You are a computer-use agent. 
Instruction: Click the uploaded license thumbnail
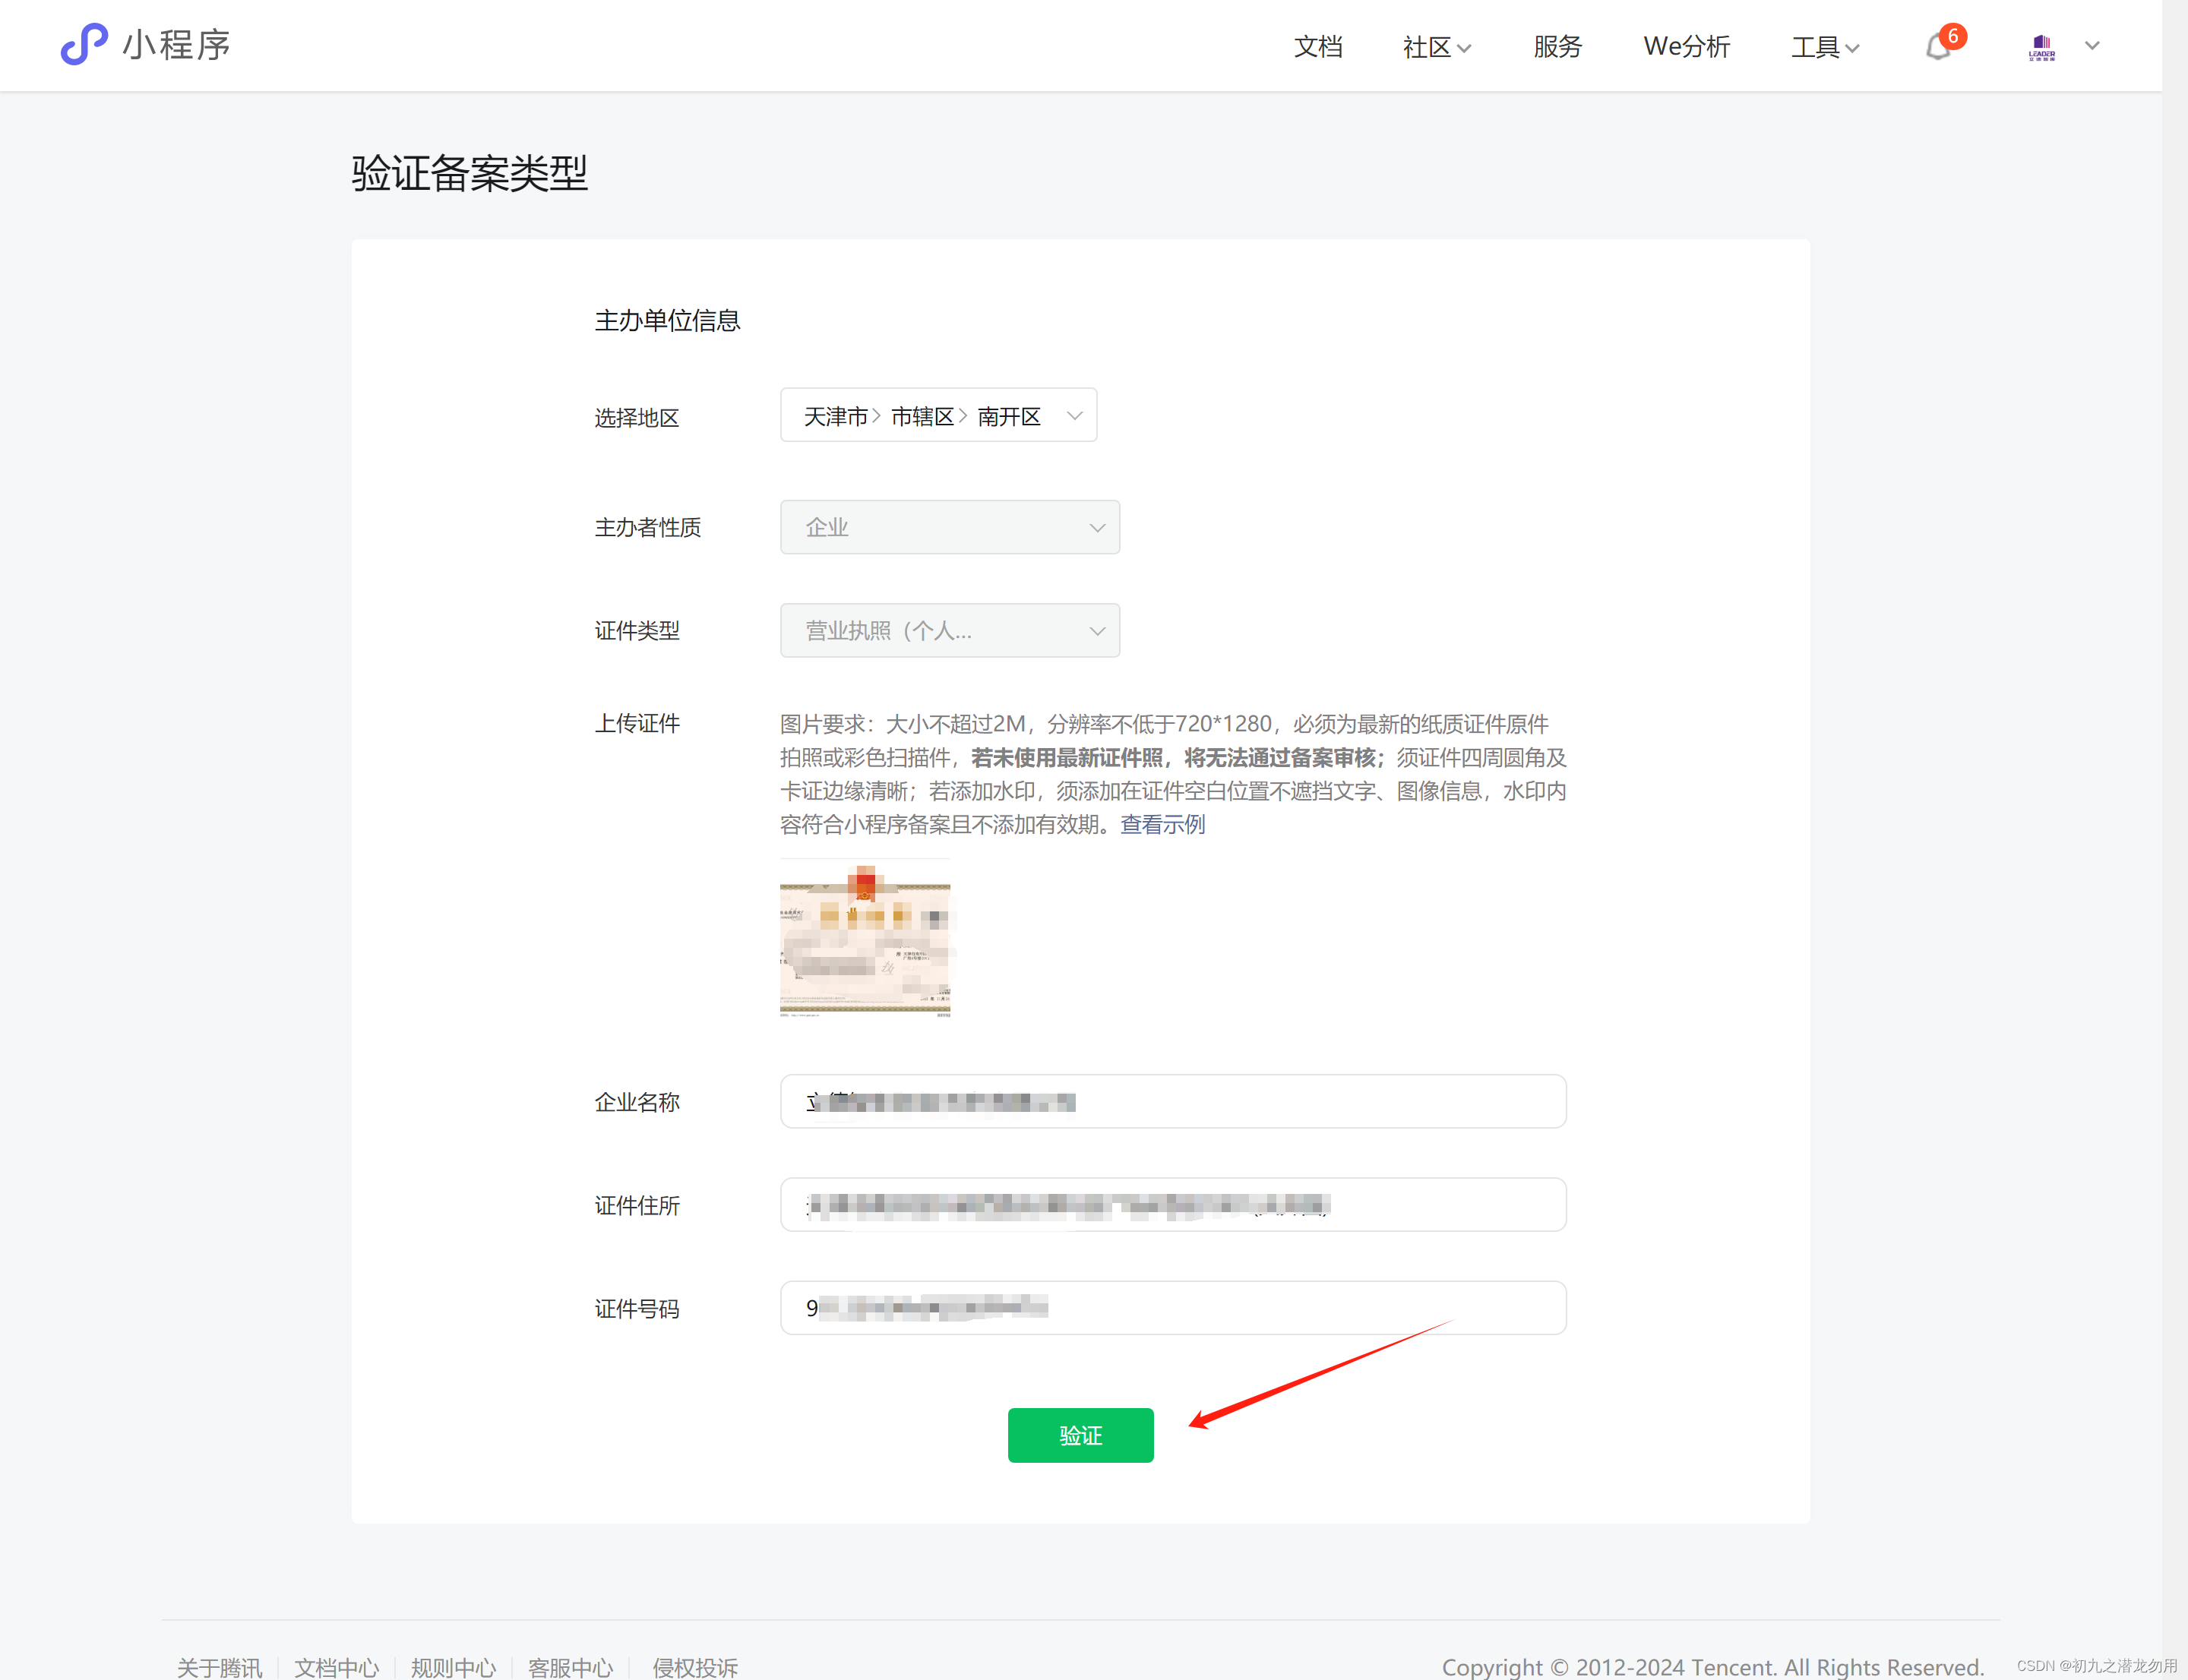click(x=865, y=940)
